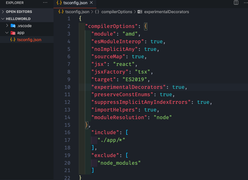
Task: Click the "amd" string value
Action: [x=130, y=34]
